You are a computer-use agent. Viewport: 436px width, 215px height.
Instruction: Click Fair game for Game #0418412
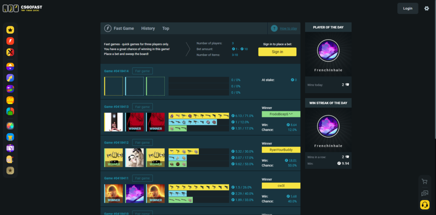[x=142, y=142]
